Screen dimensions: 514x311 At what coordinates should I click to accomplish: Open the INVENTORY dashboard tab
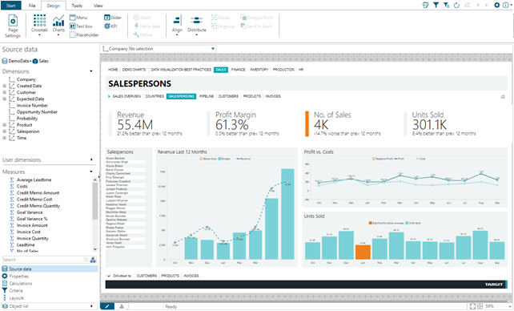[259, 70]
